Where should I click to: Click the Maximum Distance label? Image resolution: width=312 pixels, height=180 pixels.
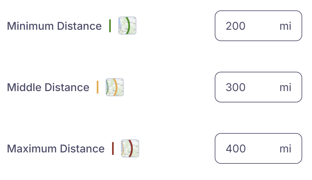click(x=56, y=149)
